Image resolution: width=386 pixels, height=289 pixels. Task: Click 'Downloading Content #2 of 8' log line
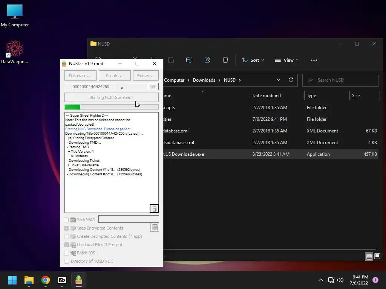click(104, 174)
